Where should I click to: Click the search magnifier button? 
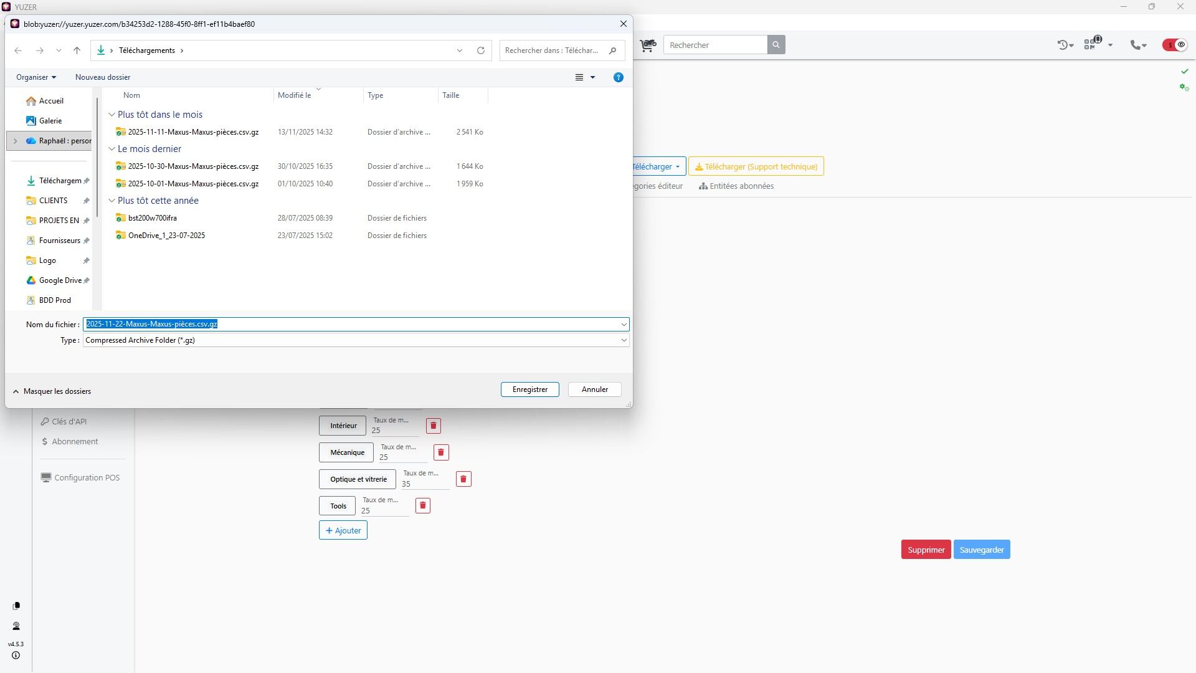coord(776,45)
